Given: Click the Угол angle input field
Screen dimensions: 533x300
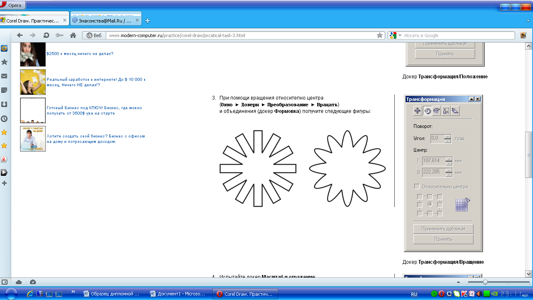Looking at the screenshot, I should click(x=437, y=139).
